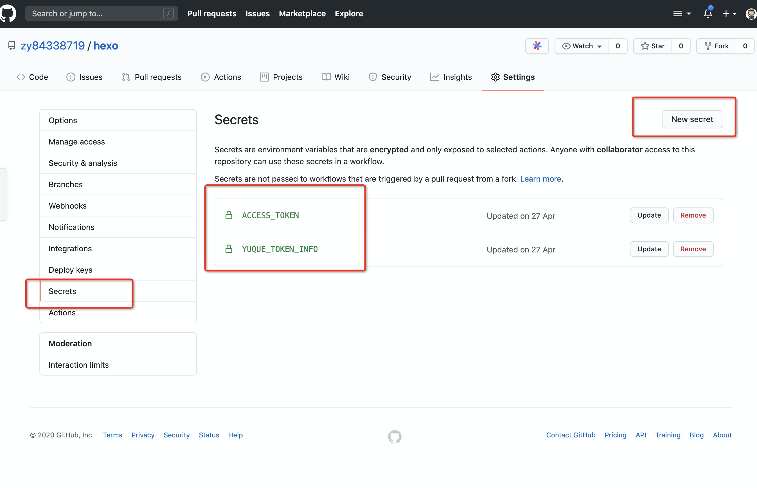
Task: Click the lock icon beside YUQUE_TOKEN_INFO
Action: [x=229, y=249]
